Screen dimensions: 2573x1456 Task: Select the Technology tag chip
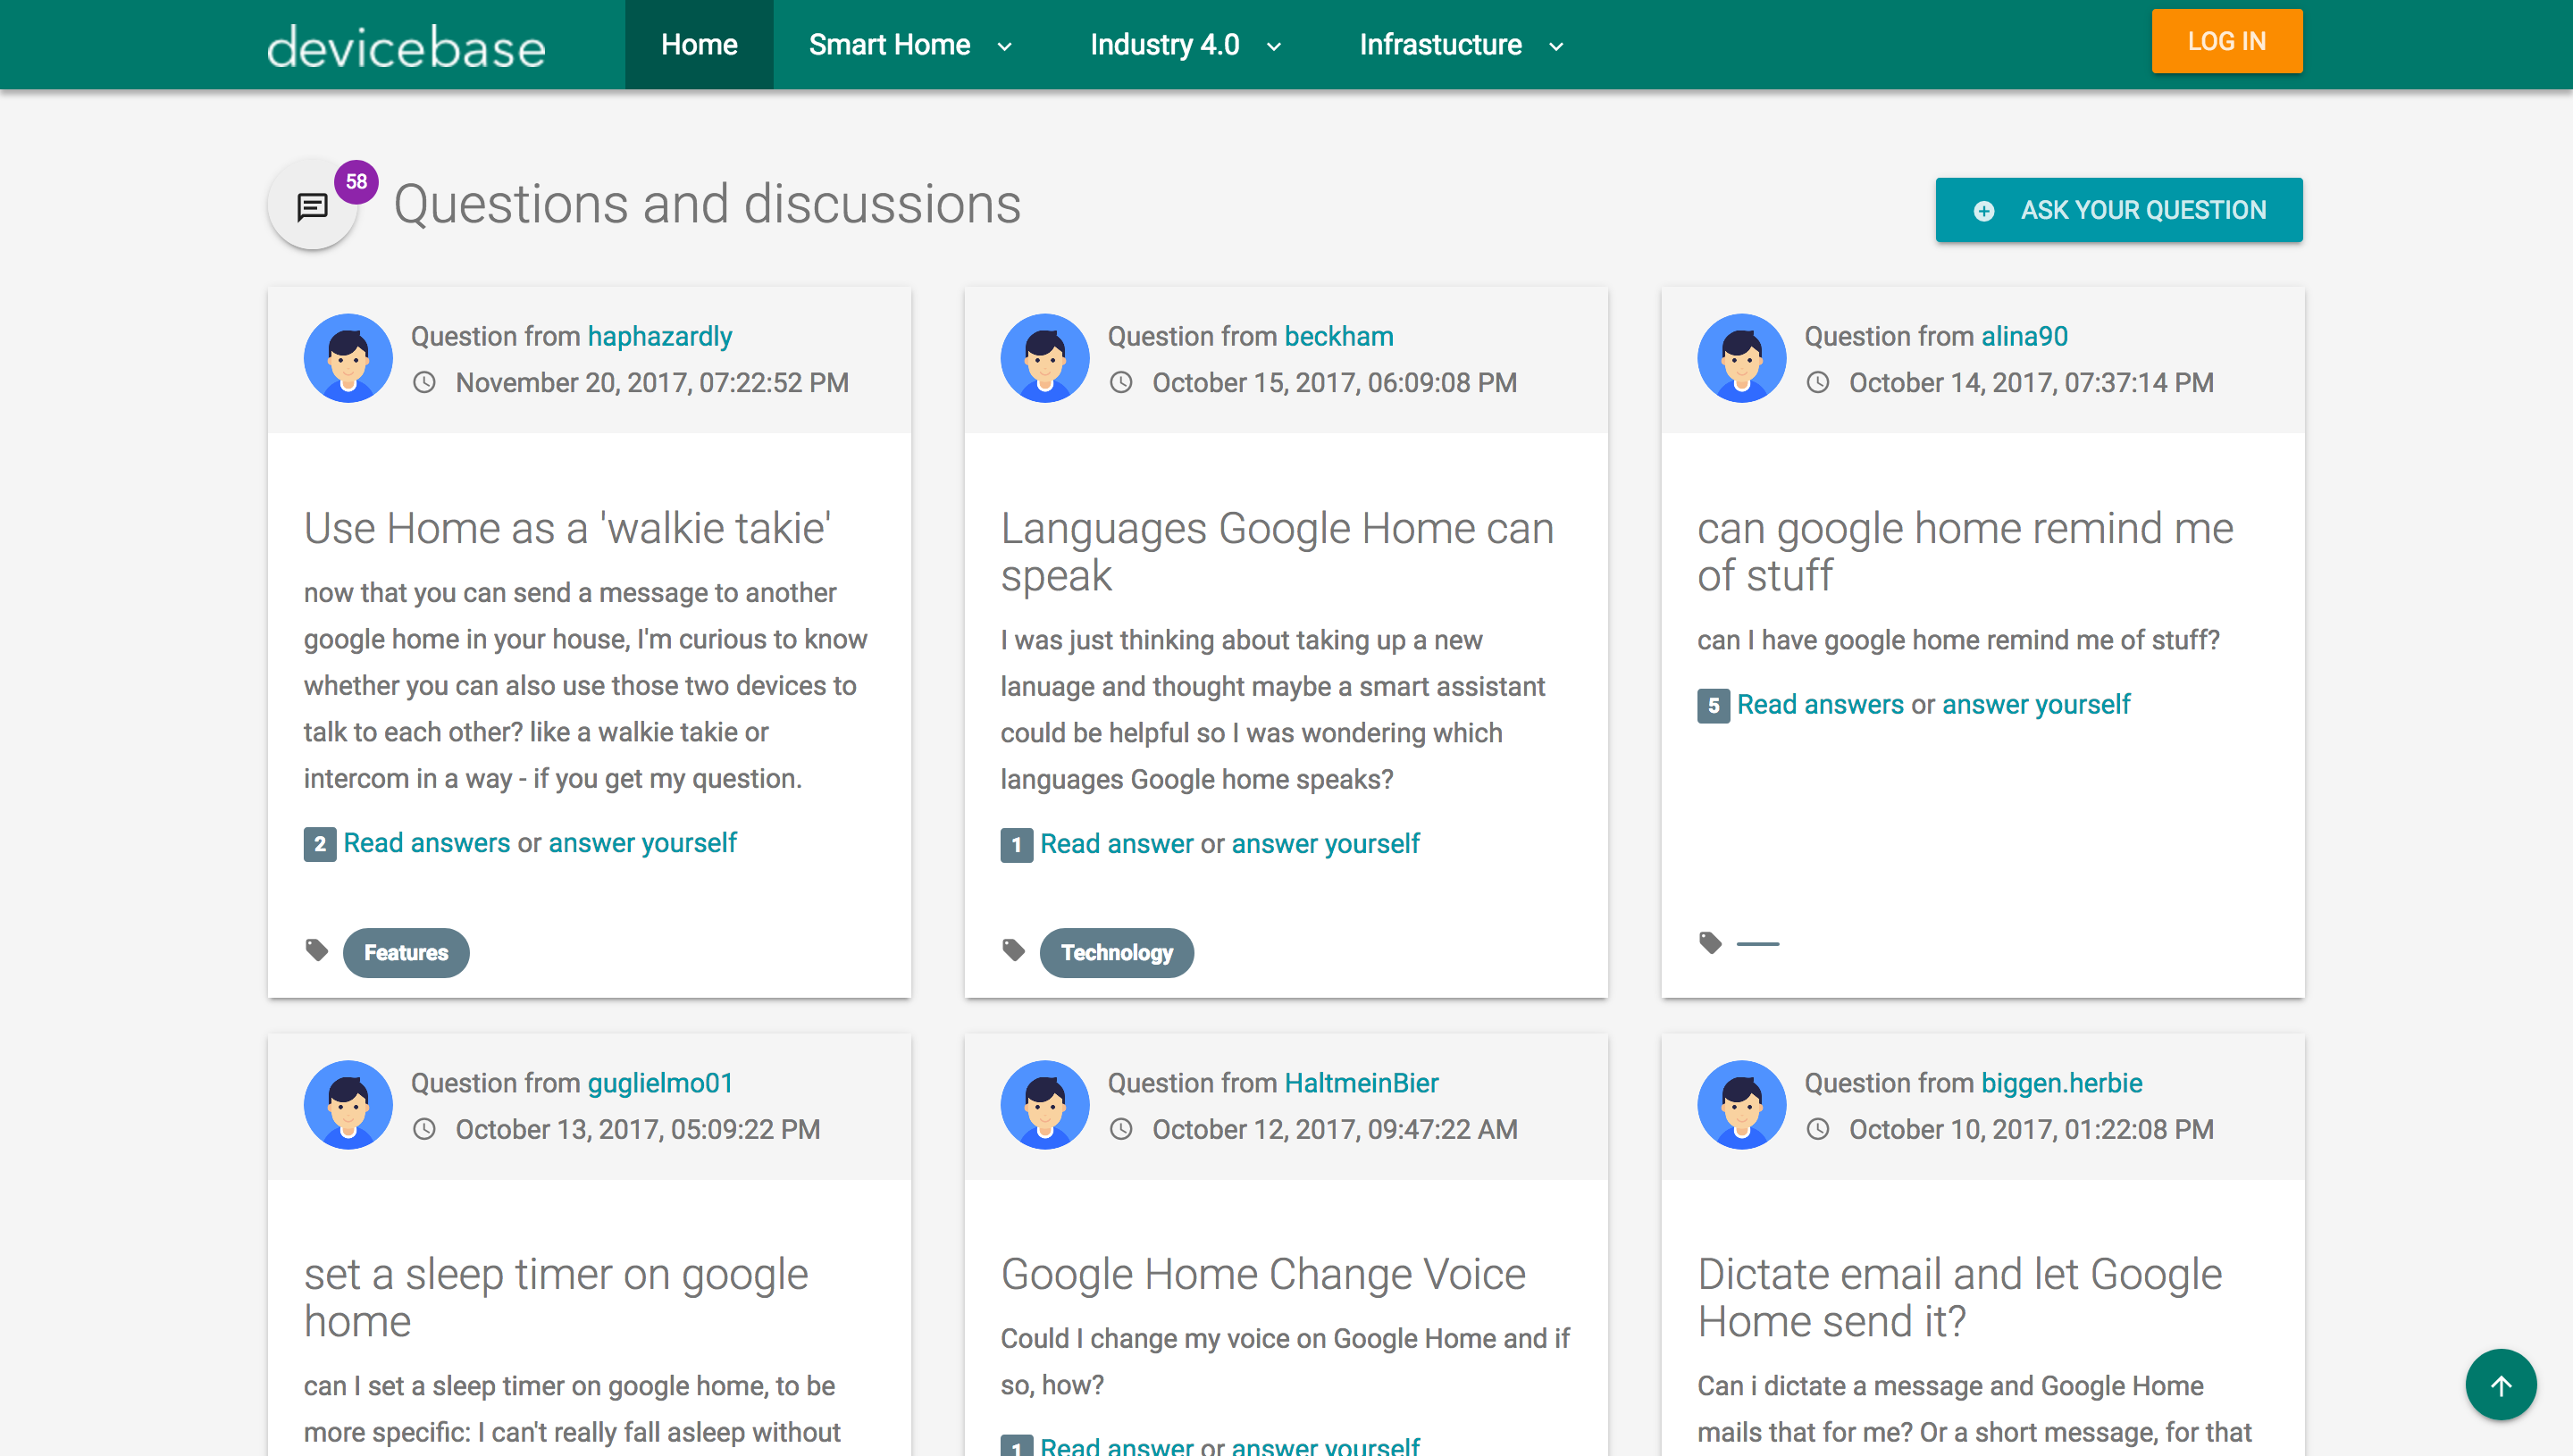(1117, 952)
